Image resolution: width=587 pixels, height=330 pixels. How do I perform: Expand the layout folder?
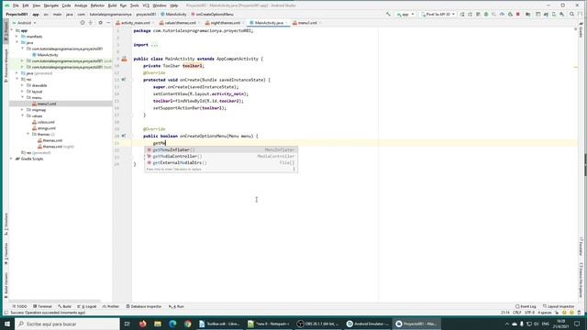pyautogui.click(x=22, y=92)
